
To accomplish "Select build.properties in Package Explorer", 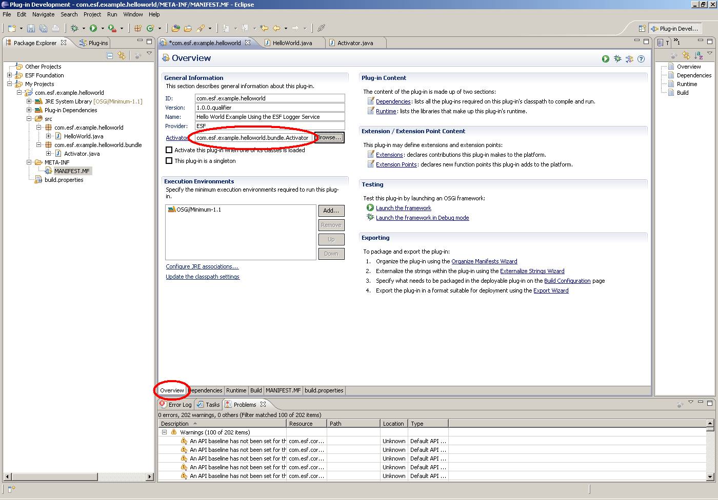I will (x=64, y=180).
